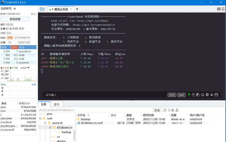Image resolution: width=226 pixels, height=142 pixels.
Task: Switch to grid layout view icon
Action: (219, 9)
